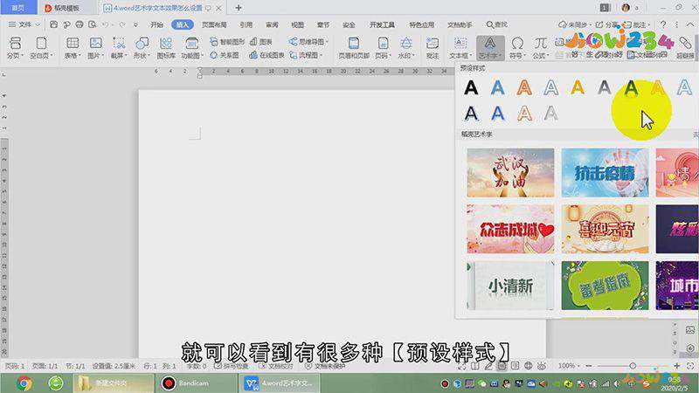Redo the last action
Image resolution: width=699 pixels, height=393 pixels.
coord(122,24)
